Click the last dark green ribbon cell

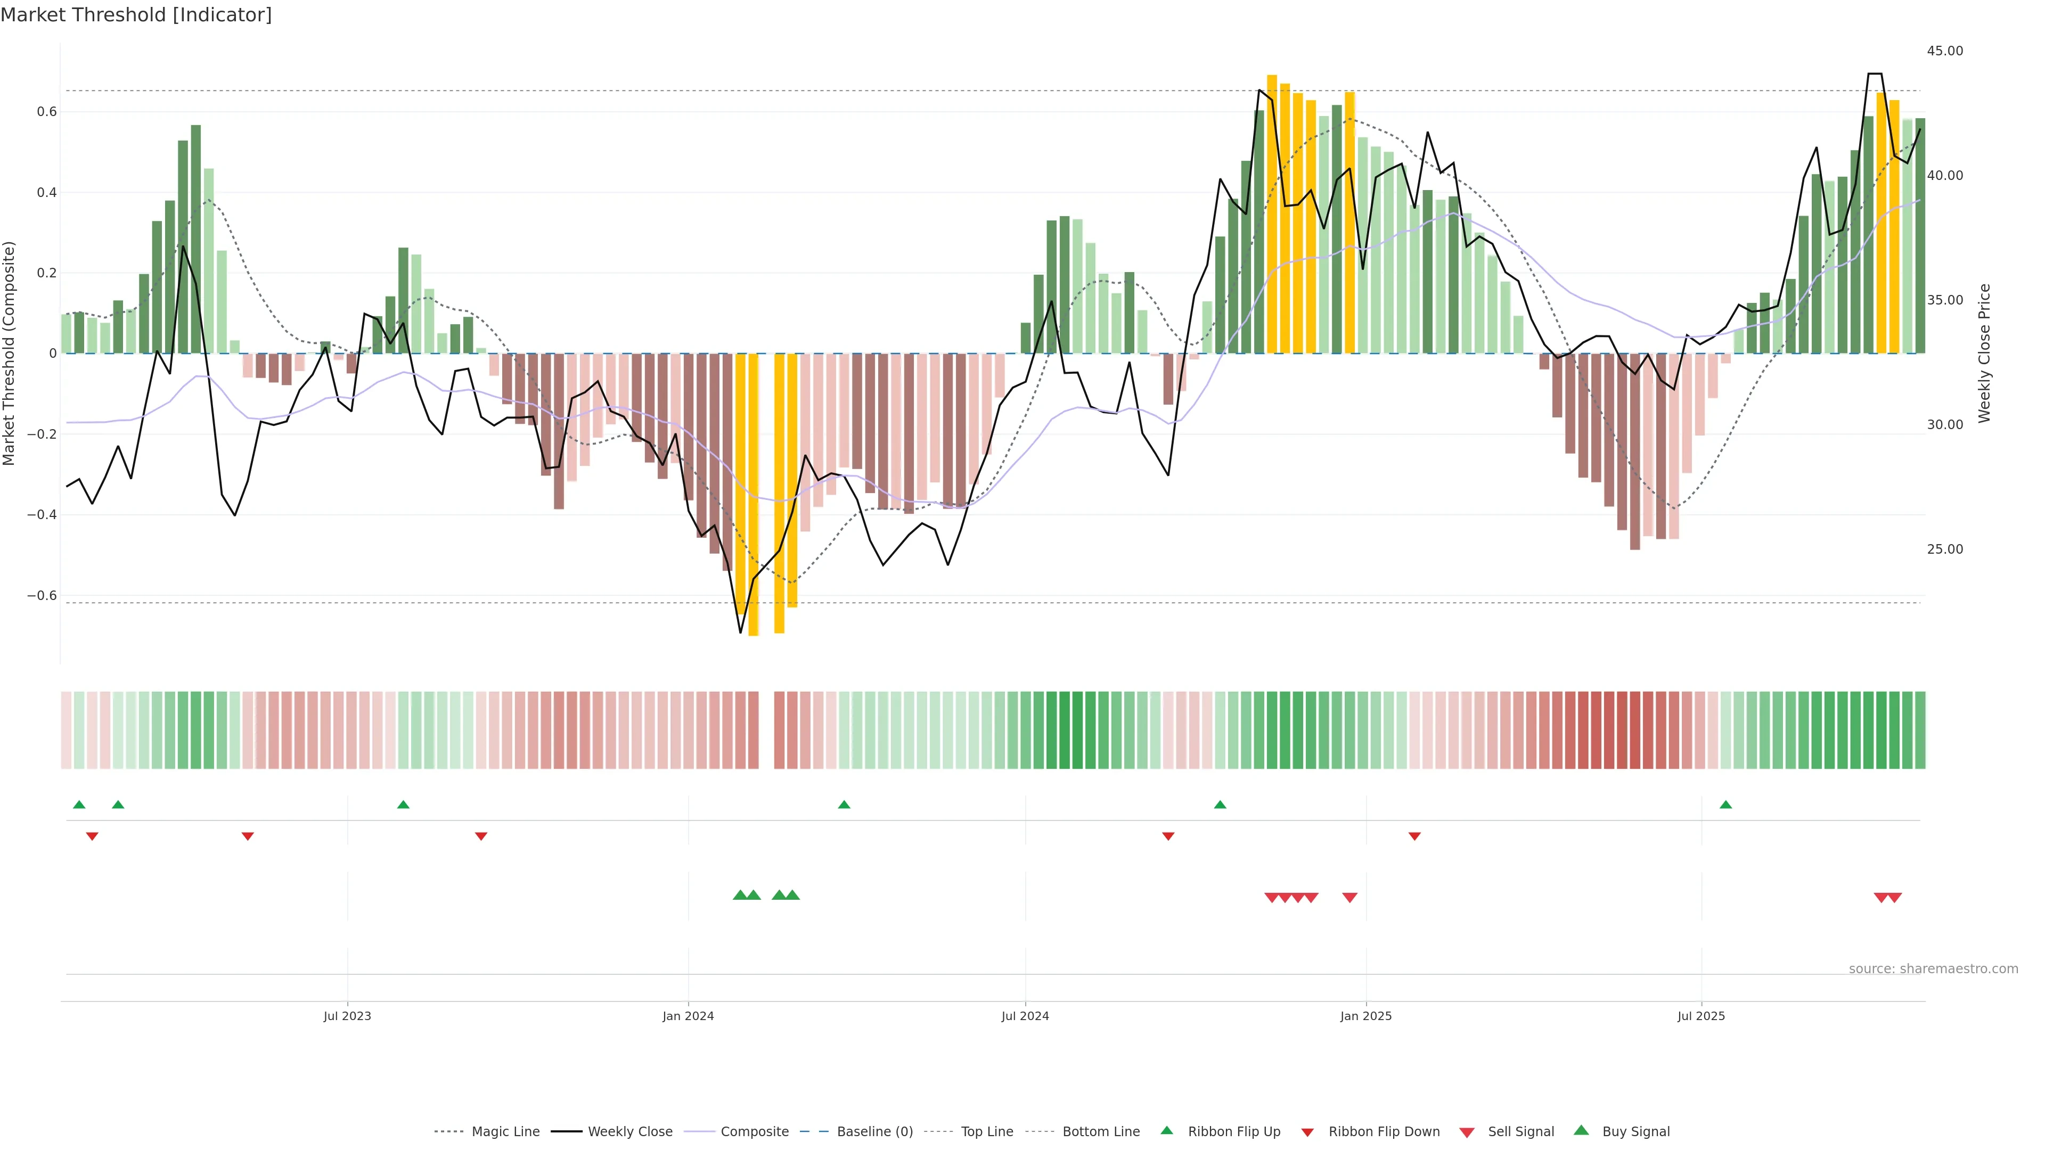1919,730
